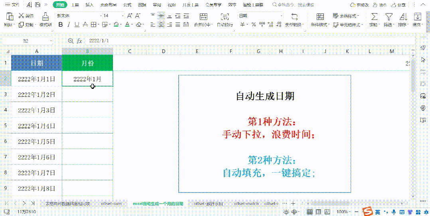Add a new sheet with plus button

tap(293, 204)
